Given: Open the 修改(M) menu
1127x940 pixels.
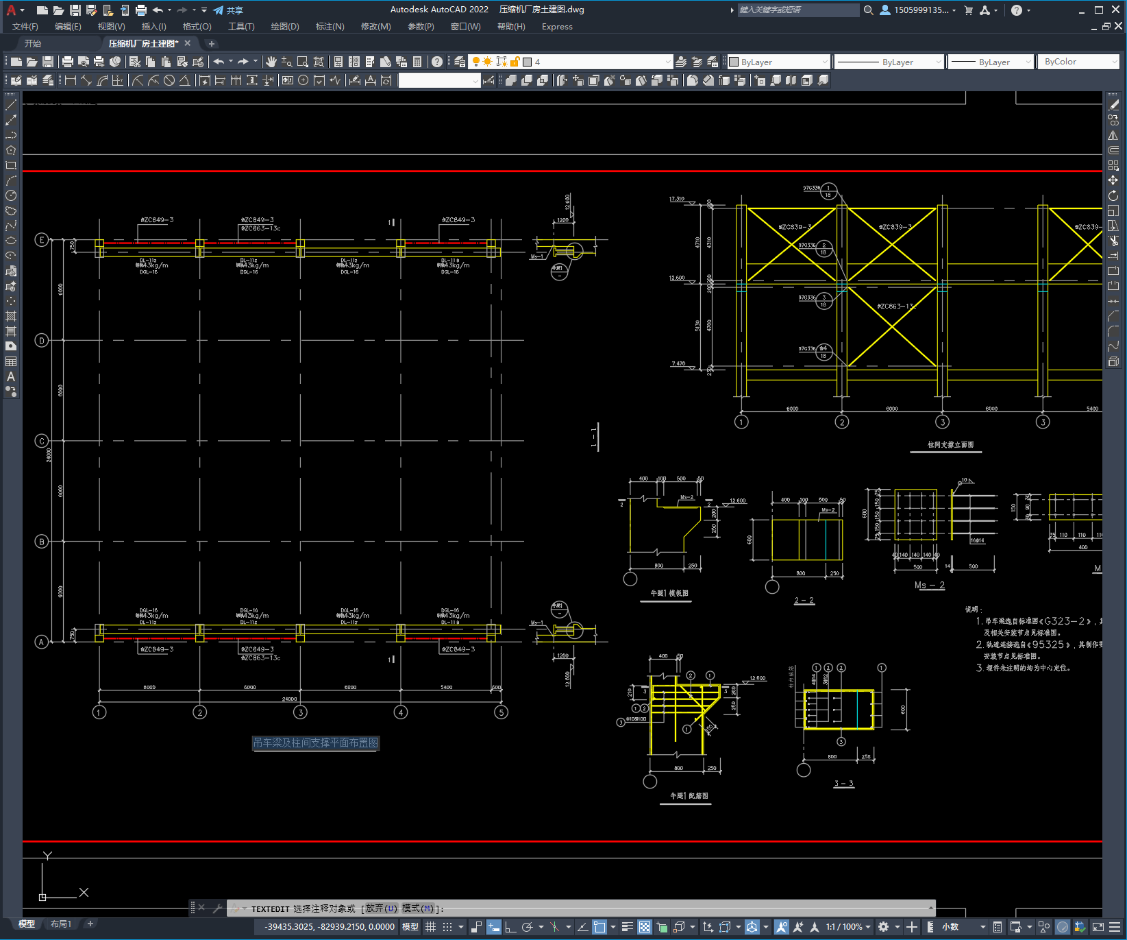Looking at the screenshot, I should [x=375, y=27].
